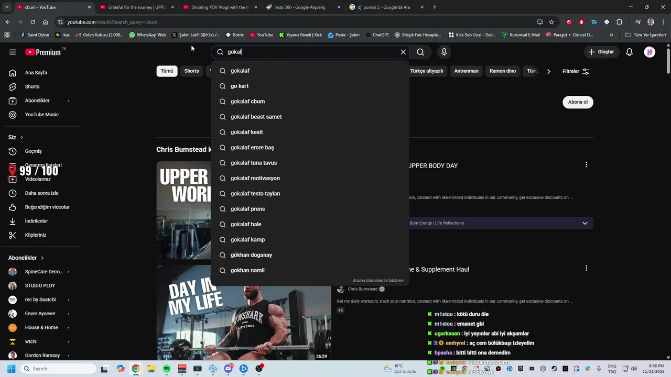
Task: Show more filter chips with right arrow
Action: pyautogui.click(x=548, y=71)
